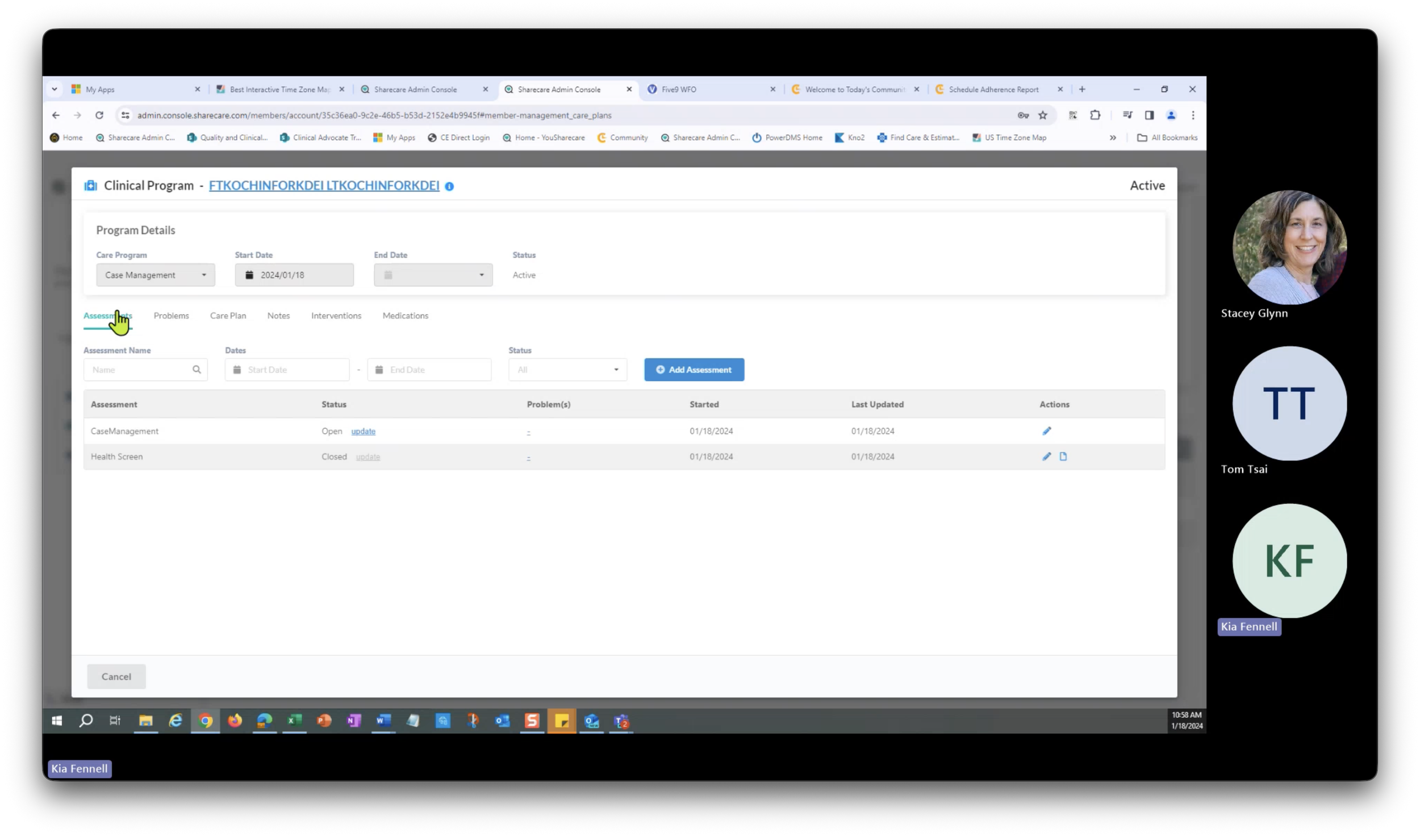This screenshot has height=837, width=1420.
Task: Expand the Status filter dropdown showing All
Action: tap(567, 370)
